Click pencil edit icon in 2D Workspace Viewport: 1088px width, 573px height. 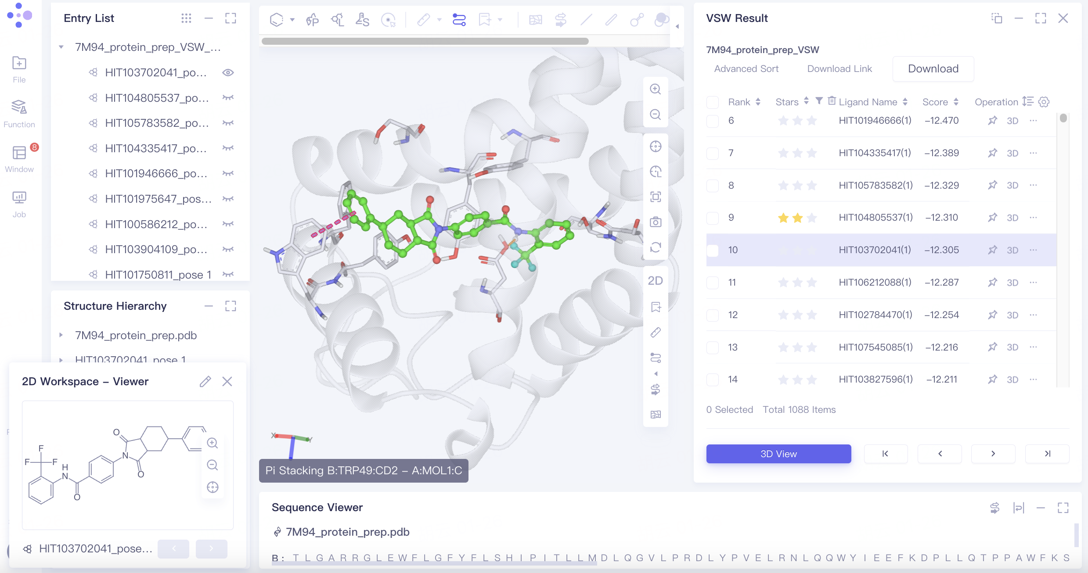point(205,382)
